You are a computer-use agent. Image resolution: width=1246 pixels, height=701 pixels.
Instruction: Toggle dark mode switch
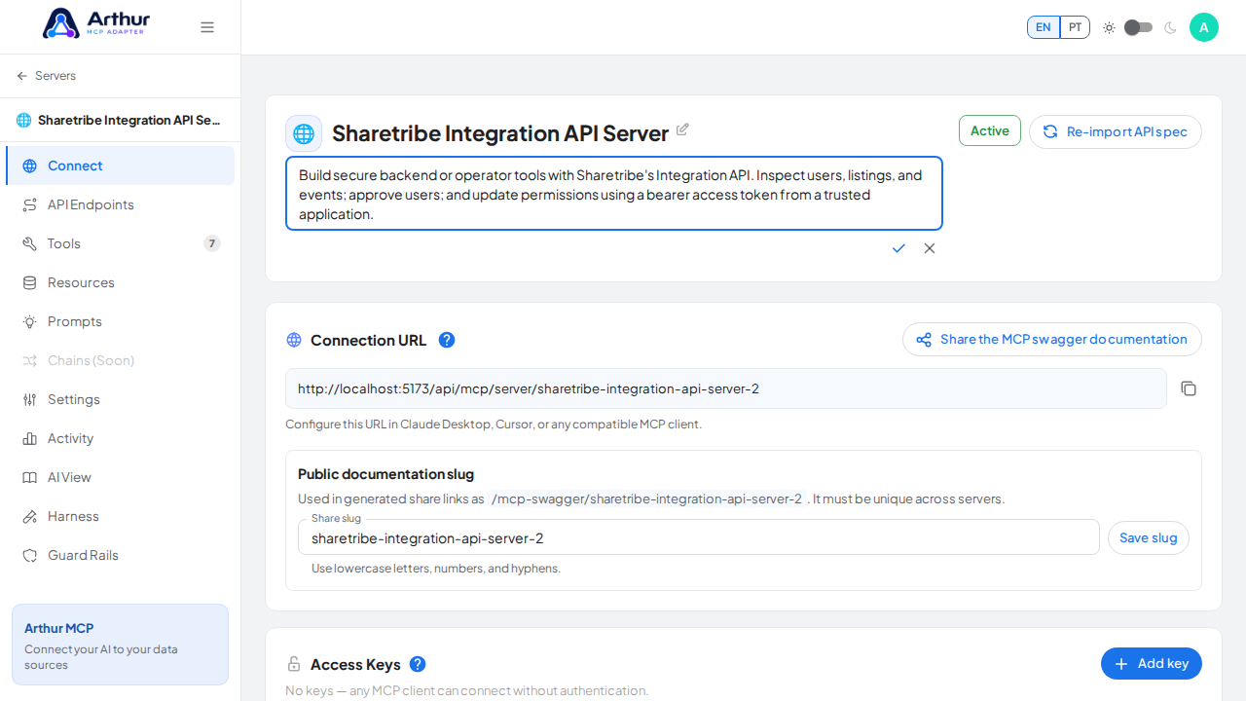tap(1138, 27)
